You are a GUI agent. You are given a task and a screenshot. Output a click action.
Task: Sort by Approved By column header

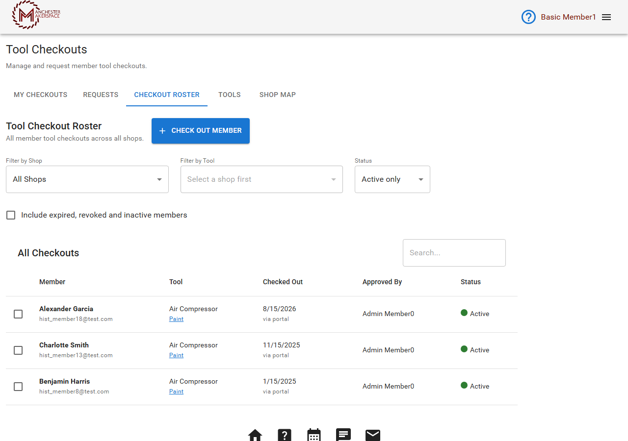[382, 282]
